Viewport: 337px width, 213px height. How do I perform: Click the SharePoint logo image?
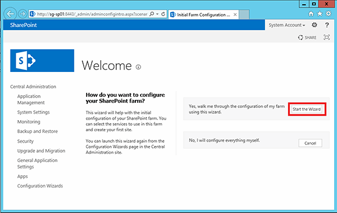42,60
